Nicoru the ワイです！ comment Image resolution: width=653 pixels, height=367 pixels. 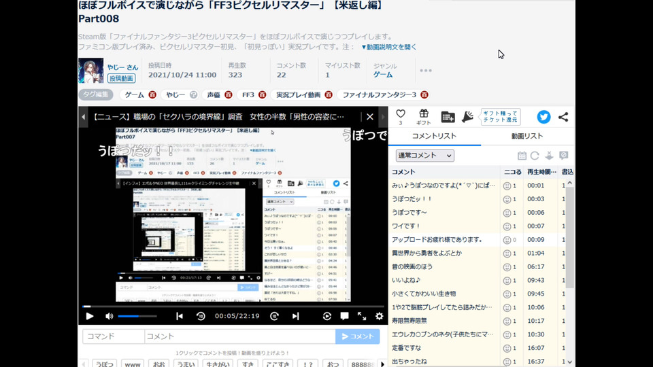coord(507,226)
